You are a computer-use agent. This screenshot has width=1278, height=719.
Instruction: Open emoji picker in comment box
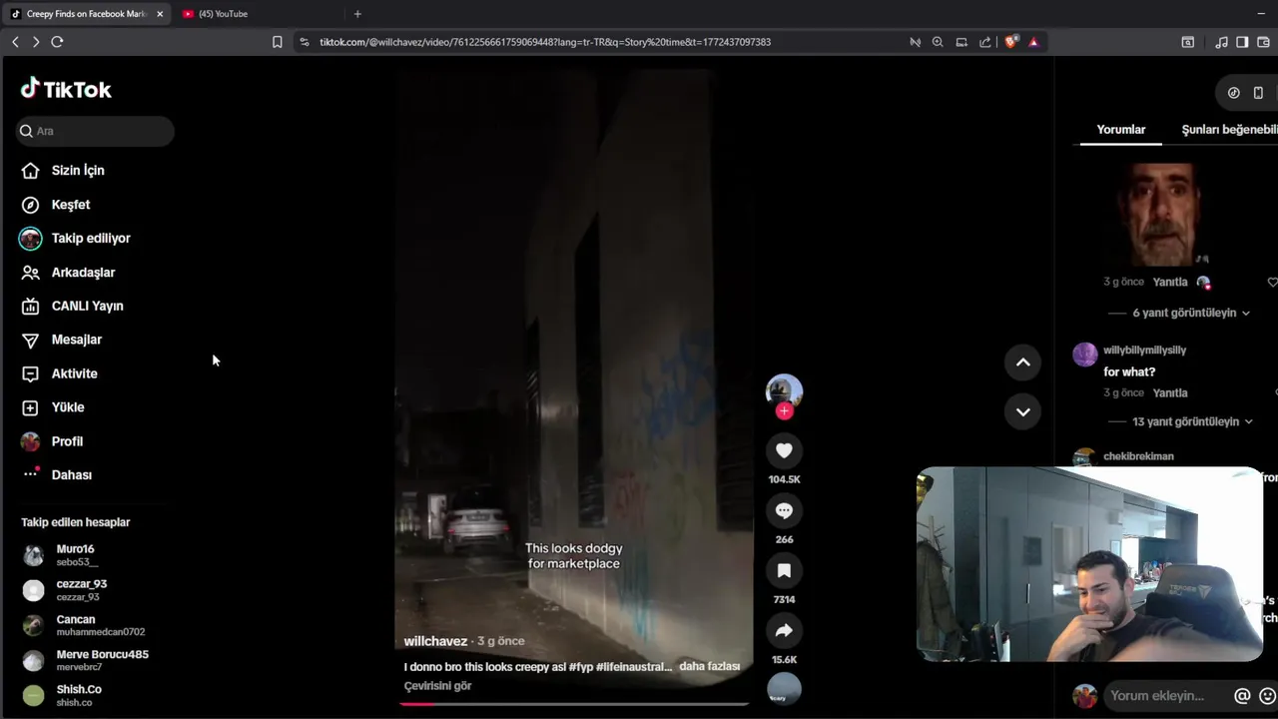(1268, 696)
